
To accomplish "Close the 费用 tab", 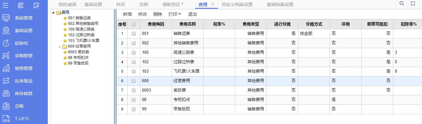I will point(213,4).
